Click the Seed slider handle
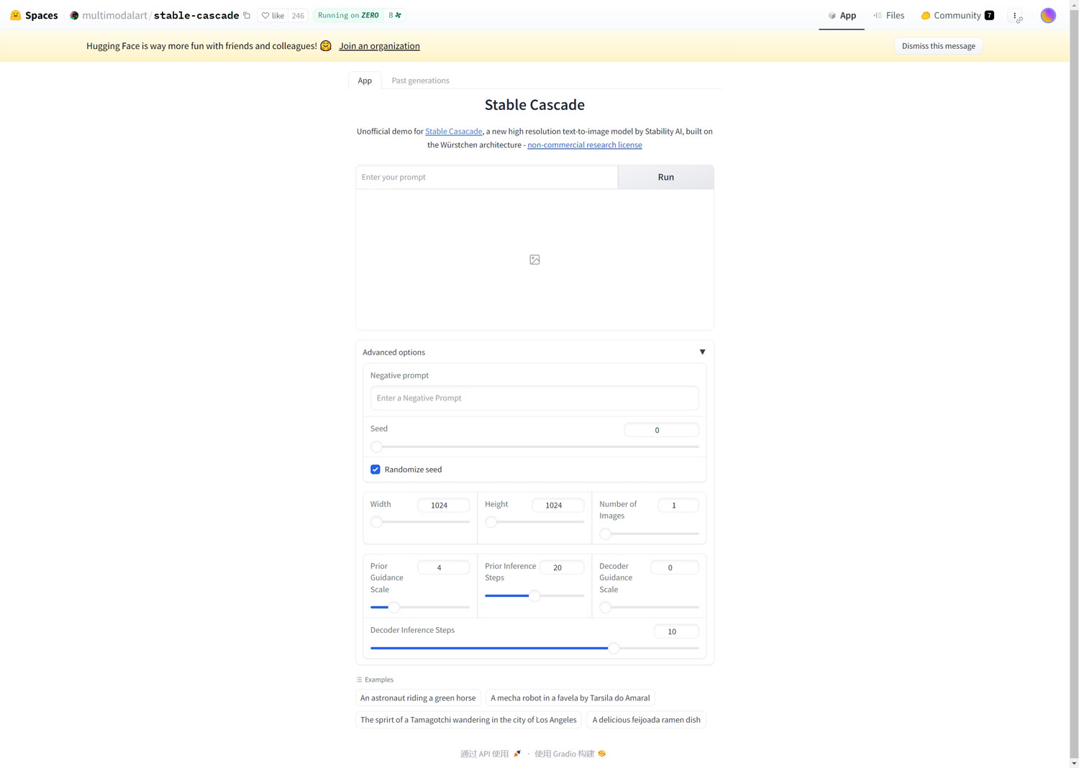 (x=376, y=447)
